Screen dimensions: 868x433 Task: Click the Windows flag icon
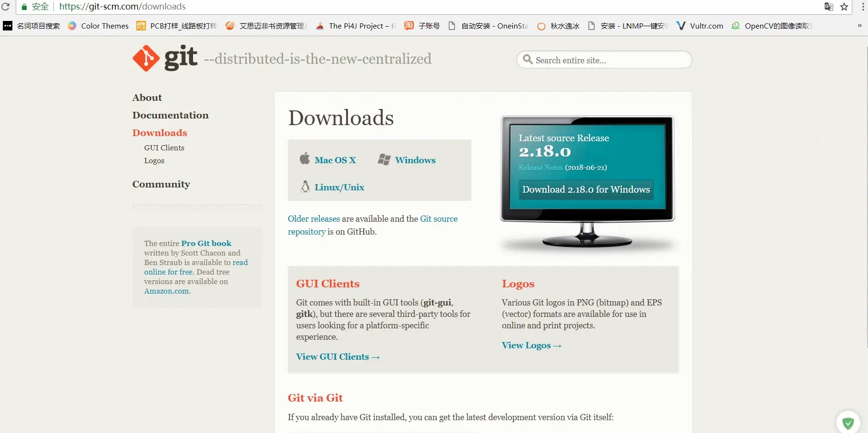click(384, 159)
